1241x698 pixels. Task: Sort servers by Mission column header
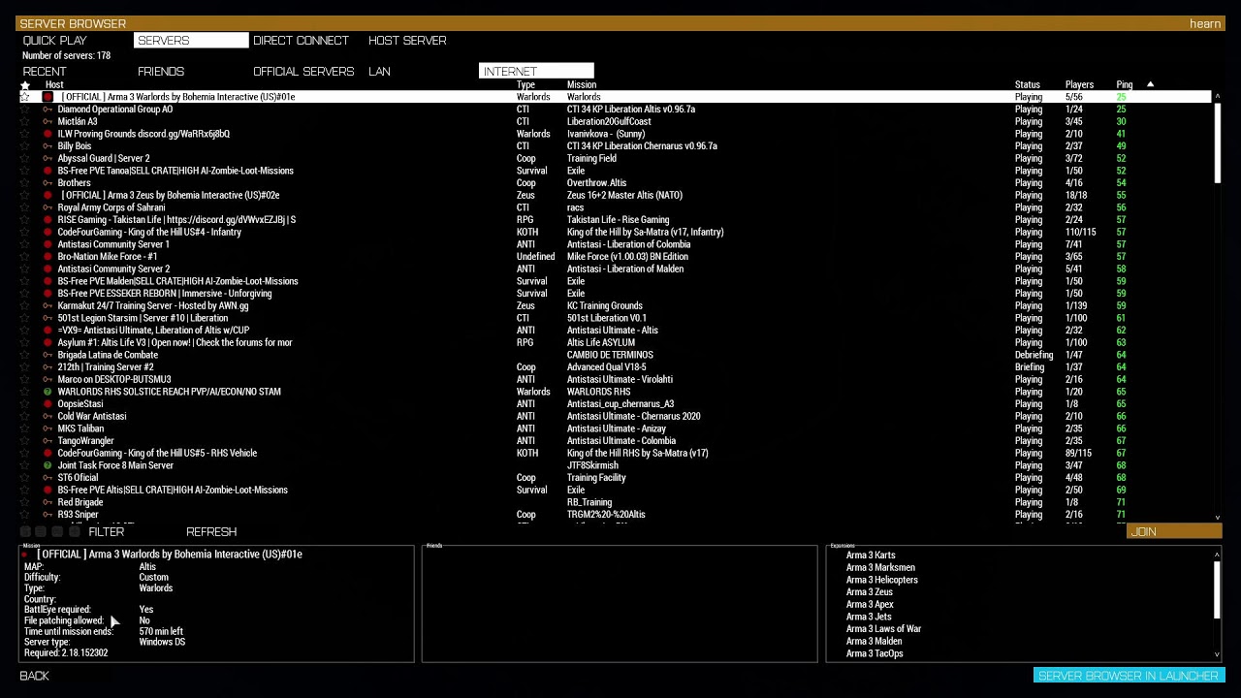coord(582,85)
